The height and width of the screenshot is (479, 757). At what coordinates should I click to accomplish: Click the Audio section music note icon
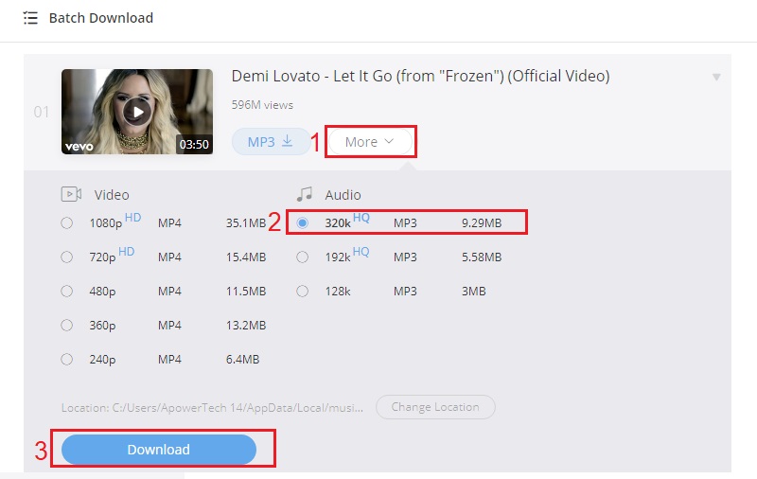point(305,194)
